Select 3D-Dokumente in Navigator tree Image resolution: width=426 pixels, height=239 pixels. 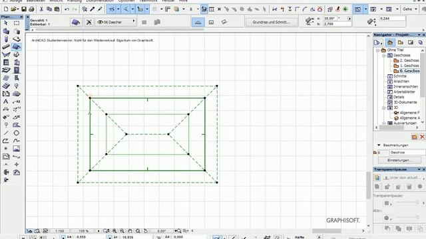point(402,102)
